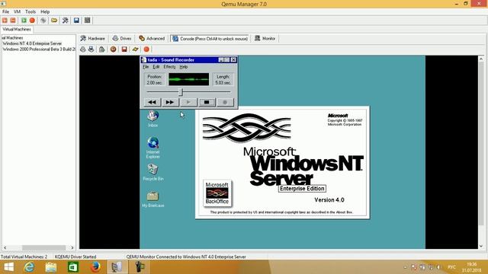Open the Tools menu
488x274 pixels.
tap(30, 11)
